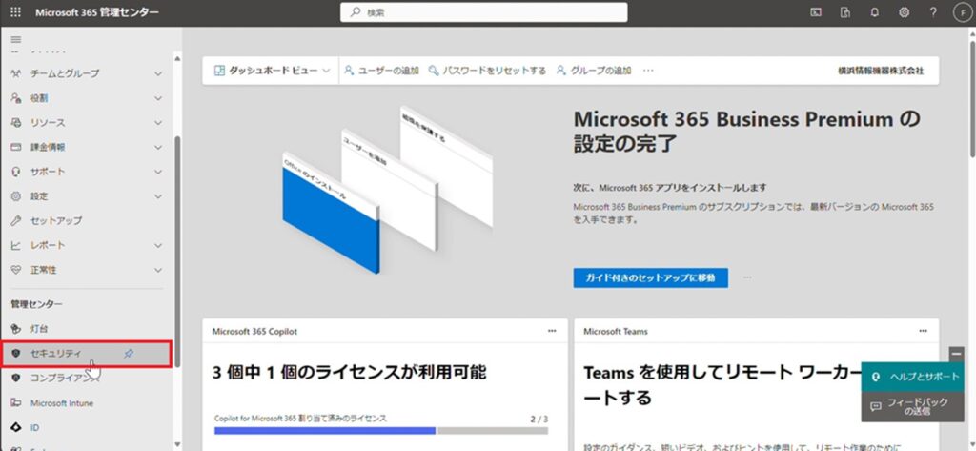The height and width of the screenshot is (451, 976).
Task: Click the 横浜情報機器株式会社 organization name
Action: (881, 71)
